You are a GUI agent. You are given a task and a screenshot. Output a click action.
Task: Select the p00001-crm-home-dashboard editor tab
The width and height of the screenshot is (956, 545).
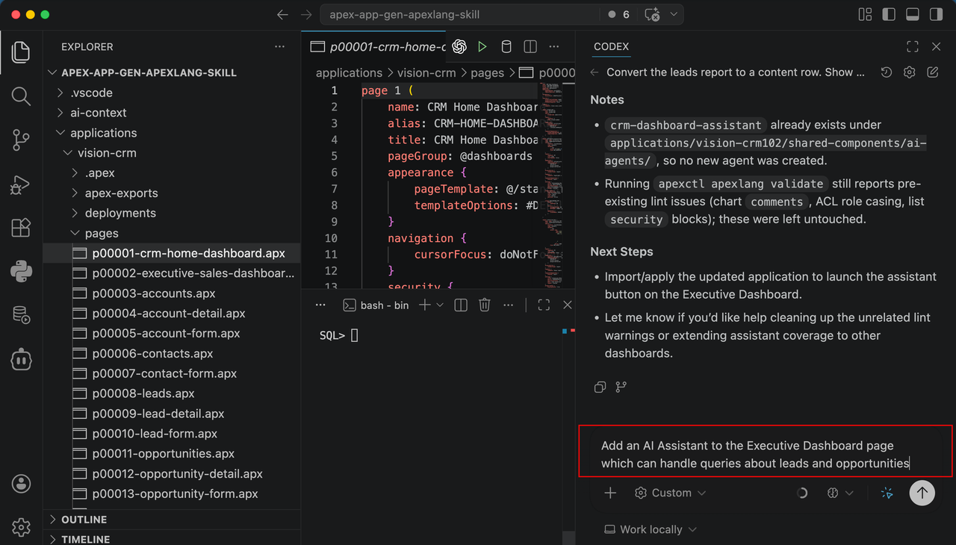point(378,46)
